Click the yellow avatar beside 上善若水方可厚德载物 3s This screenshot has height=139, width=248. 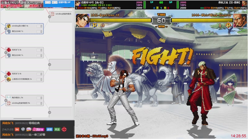9,79
